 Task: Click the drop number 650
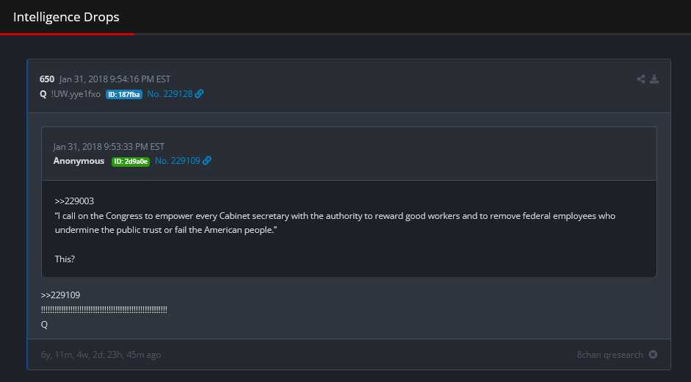[x=47, y=79]
